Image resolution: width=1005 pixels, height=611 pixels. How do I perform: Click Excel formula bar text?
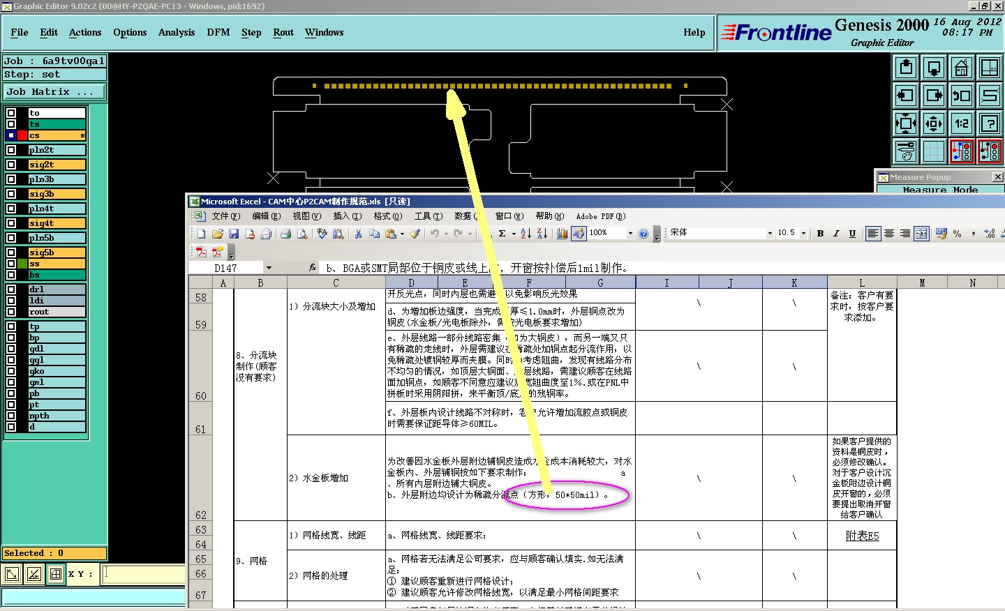click(x=476, y=268)
